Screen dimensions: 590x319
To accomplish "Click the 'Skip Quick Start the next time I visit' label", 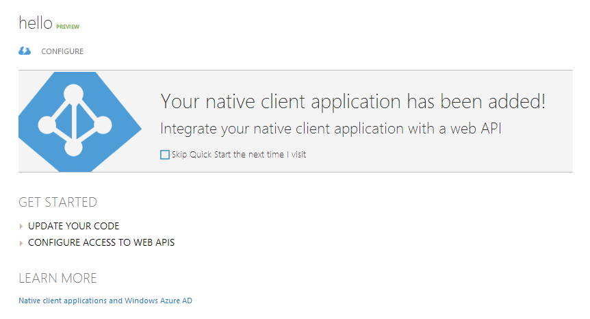I will click(x=239, y=155).
